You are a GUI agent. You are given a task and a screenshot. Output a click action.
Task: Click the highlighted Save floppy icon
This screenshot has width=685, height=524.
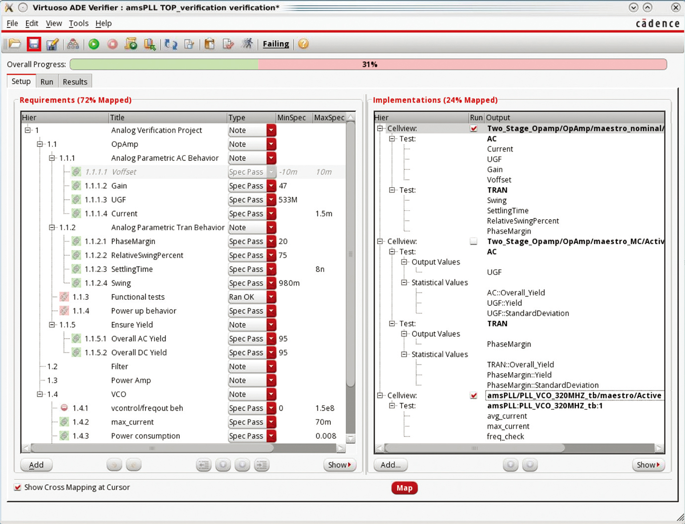[x=34, y=44]
